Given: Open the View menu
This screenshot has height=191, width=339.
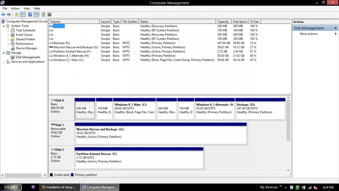Looking at the screenshot, I should (x=27, y=8).
